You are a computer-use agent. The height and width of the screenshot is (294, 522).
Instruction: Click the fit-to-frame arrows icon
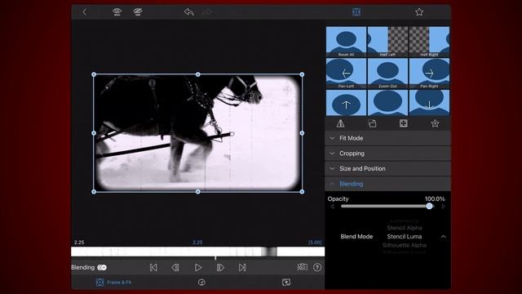click(403, 123)
